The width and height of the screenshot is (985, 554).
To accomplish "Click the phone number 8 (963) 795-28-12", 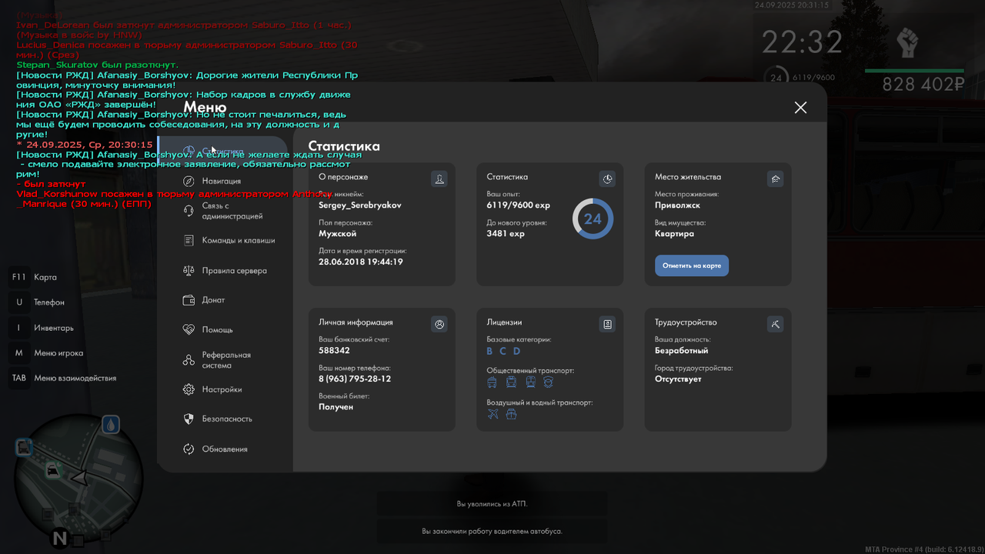I will [x=355, y=379].
